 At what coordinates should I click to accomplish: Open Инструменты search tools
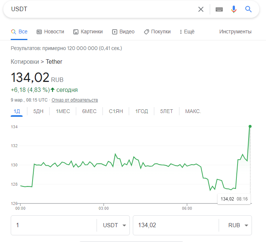pyautogui.click(x=235, y=32)
